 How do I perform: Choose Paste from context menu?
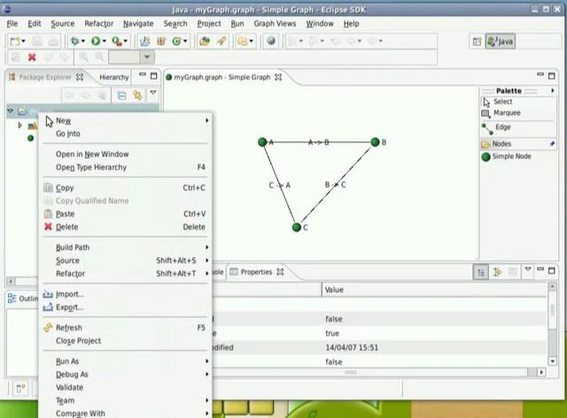125,213
